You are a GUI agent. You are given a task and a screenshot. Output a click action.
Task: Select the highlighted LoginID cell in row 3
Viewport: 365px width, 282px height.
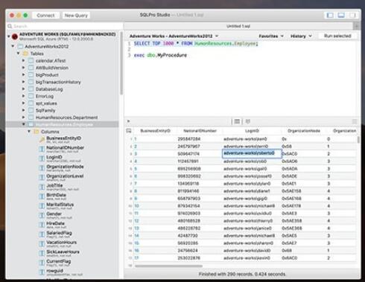(252, 153)
